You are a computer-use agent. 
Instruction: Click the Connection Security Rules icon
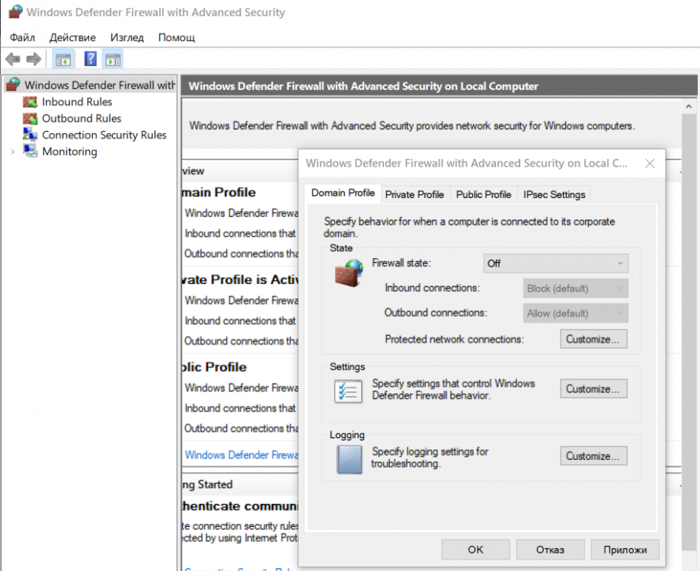point(30,135)
